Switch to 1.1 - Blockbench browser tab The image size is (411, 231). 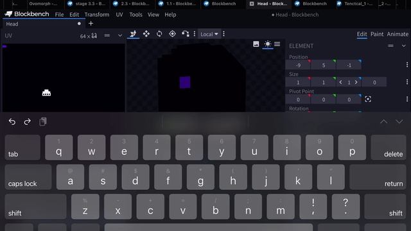177,4
